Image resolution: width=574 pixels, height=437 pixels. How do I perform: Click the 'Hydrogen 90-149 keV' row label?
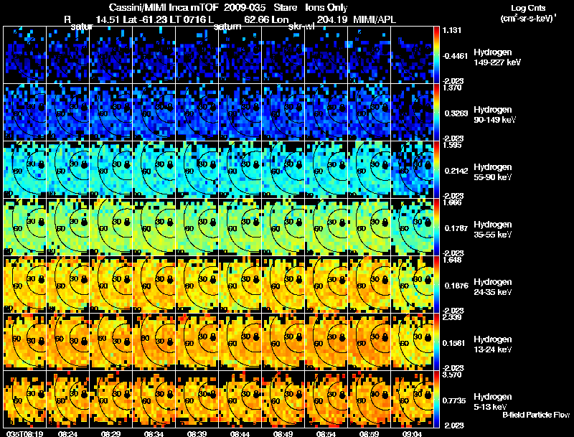[494, 115]
